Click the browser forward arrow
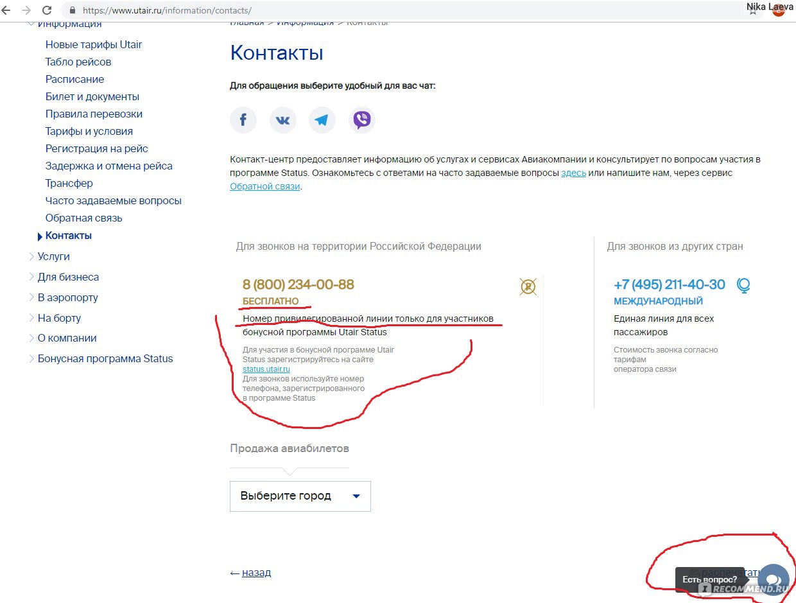796x603 pixels. (x=26, y=10)
